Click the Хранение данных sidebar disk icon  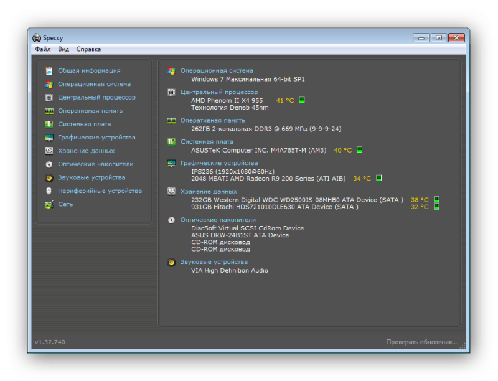tap(49, 151)
